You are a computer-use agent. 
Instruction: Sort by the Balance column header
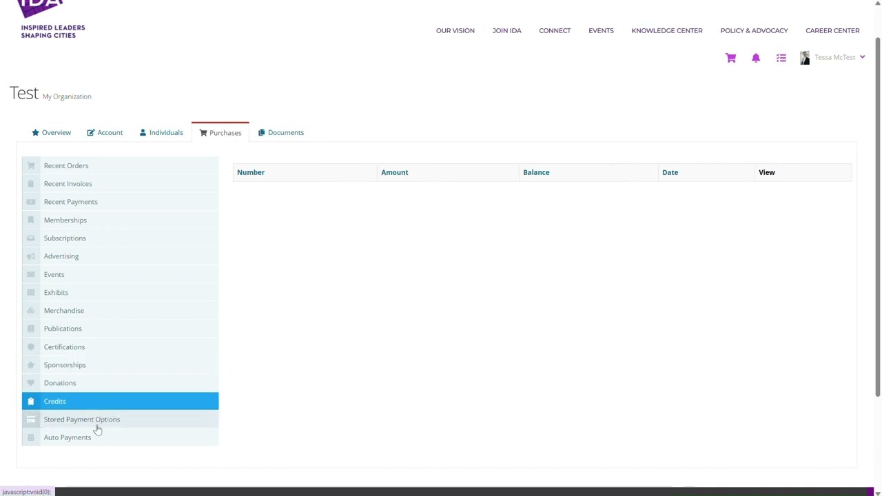click(x=536, y=172)
